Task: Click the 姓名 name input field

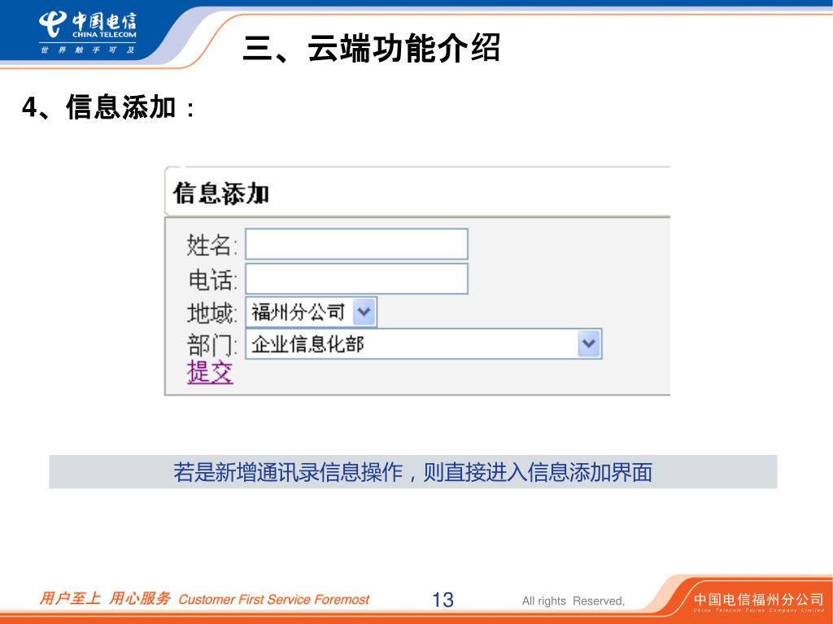Action: pos(356,244)
